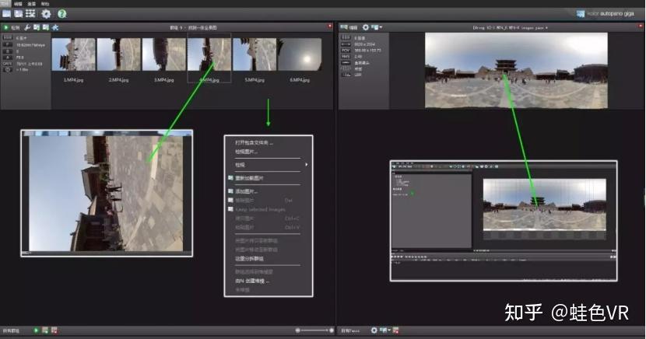Click the first image-open icon in main toolbar
Screen dimensions: 646x339
pyautogui.click(x=6, y=14)
